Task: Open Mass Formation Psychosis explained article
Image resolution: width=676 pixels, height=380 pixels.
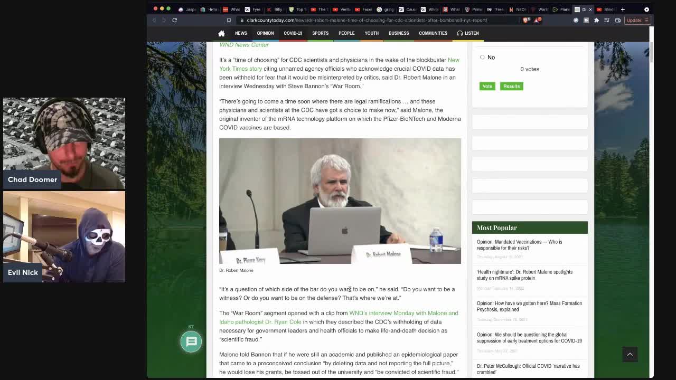Action: (529, 306)
